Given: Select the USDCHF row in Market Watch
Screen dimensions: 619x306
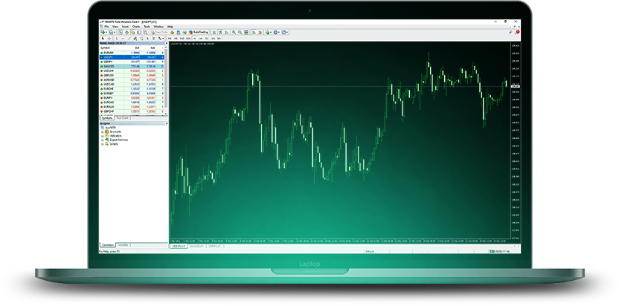Looking at the screenshot, I should pos(132,71).
